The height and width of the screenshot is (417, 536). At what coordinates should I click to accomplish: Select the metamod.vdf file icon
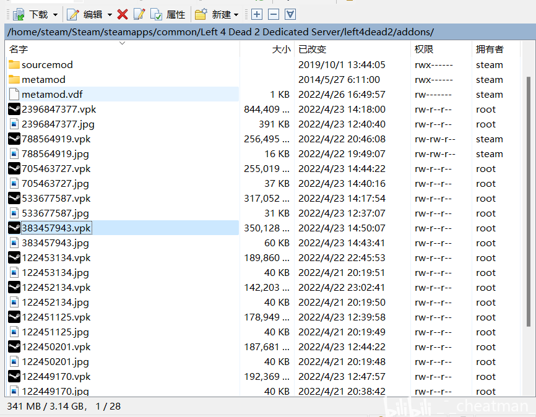point(14,94)
